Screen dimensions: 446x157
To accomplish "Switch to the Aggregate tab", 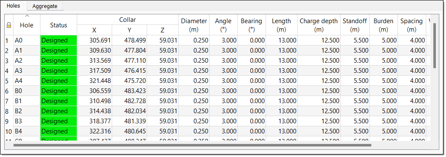I will point(45,6).
